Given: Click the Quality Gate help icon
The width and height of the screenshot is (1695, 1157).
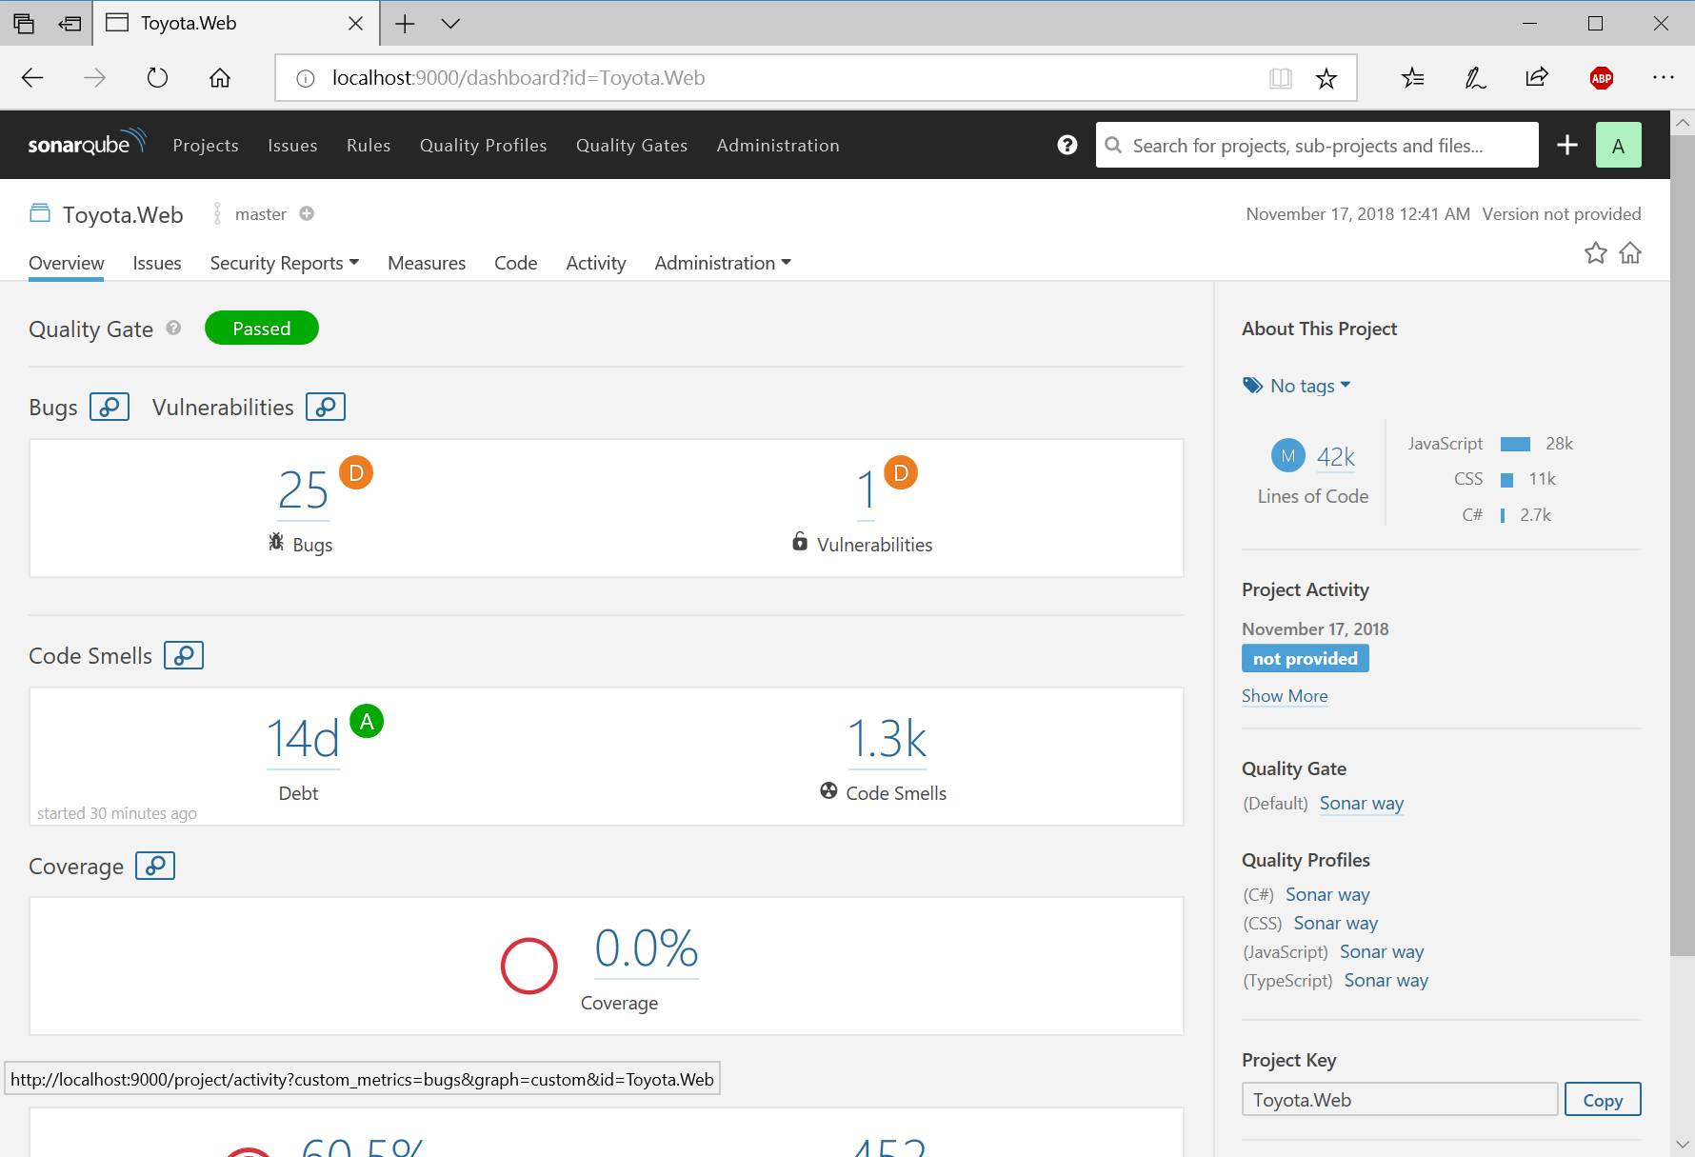Looking at the screenshot, I should (x=173, y=328).
